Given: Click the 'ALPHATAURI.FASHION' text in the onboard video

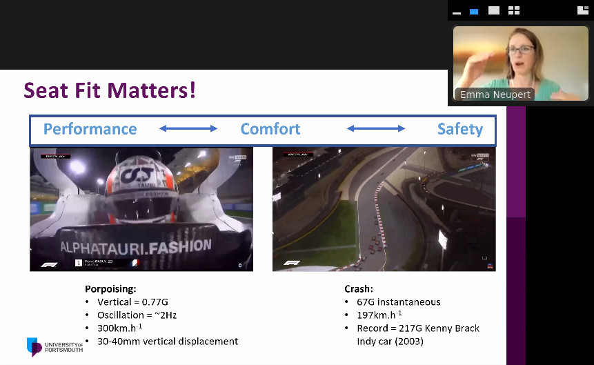Looking at the screenshot, I should [136, 247].
